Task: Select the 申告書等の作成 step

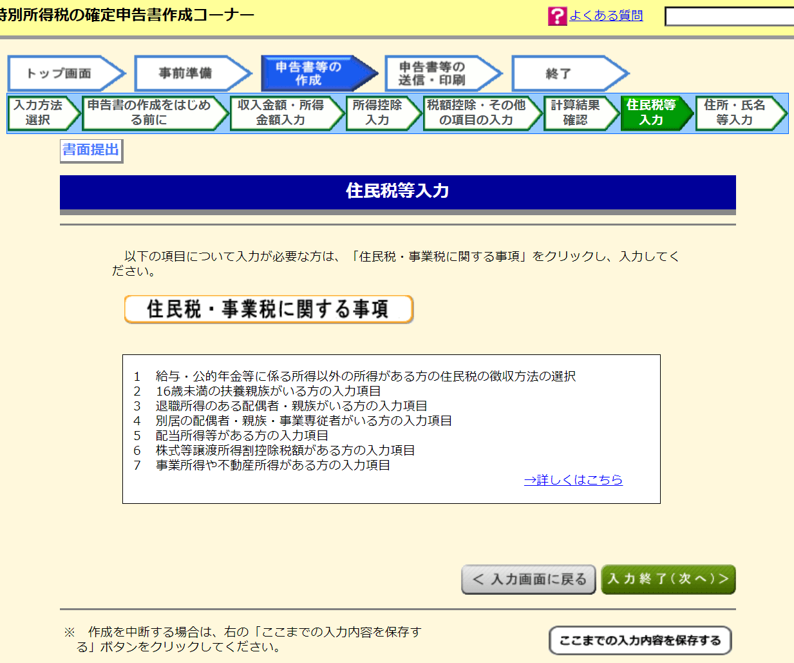Action: coord(319,73)
